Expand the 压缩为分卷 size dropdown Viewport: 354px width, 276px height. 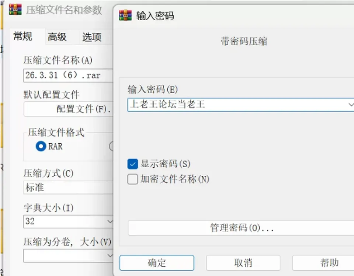tap(110, 255)
